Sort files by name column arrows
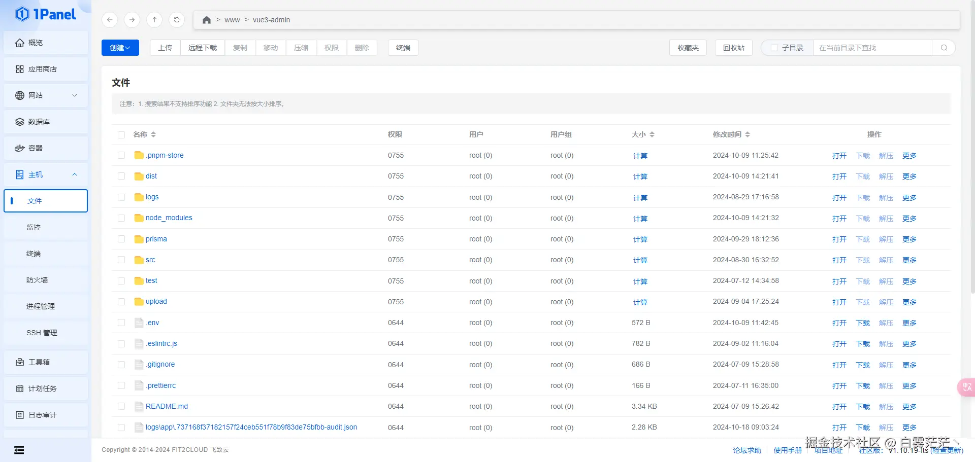Image resolution: width=975 pixels, height=462 pixels. click(153, 134)
